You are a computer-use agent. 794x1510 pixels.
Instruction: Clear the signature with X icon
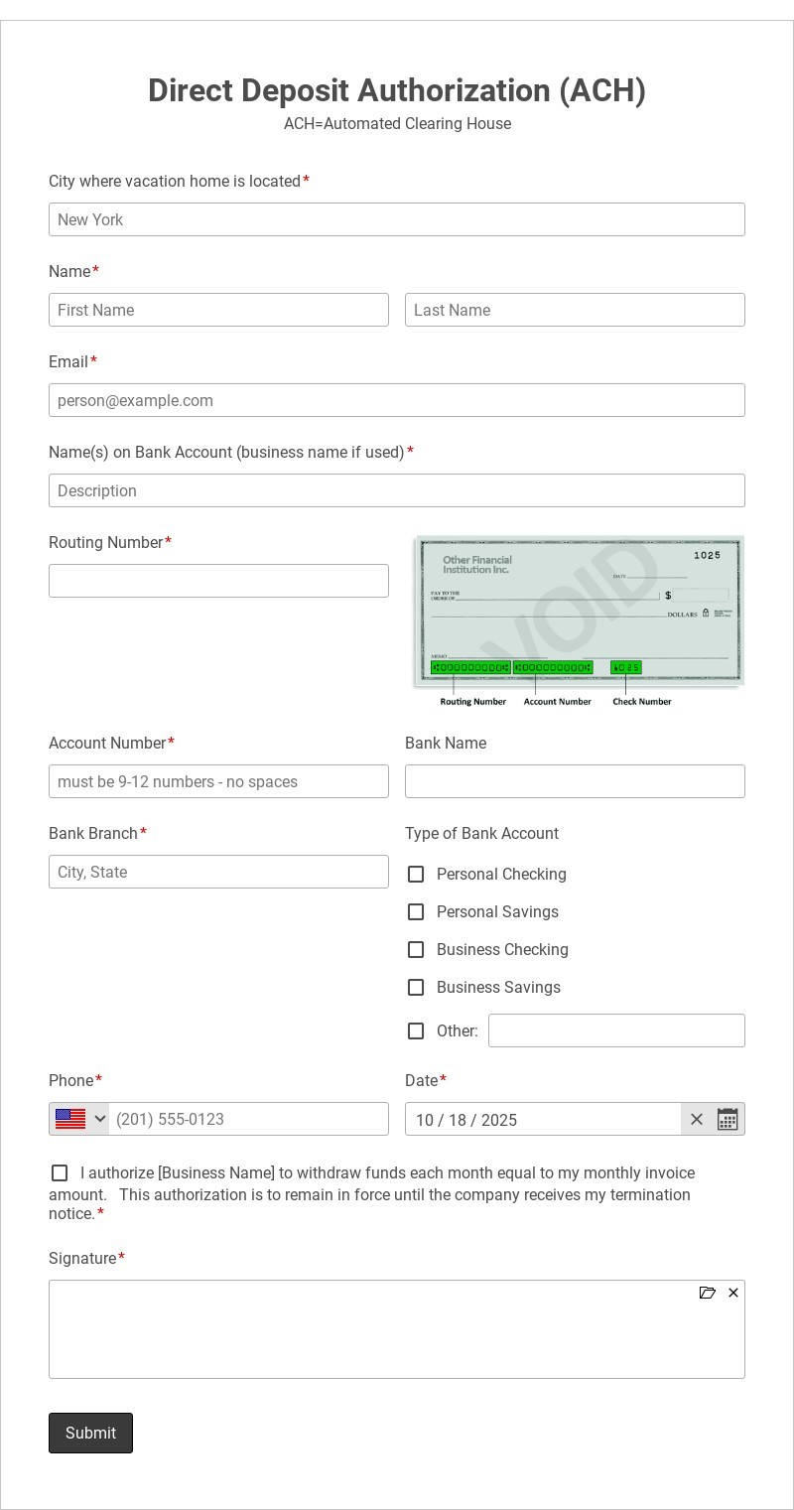(733, 1293)
